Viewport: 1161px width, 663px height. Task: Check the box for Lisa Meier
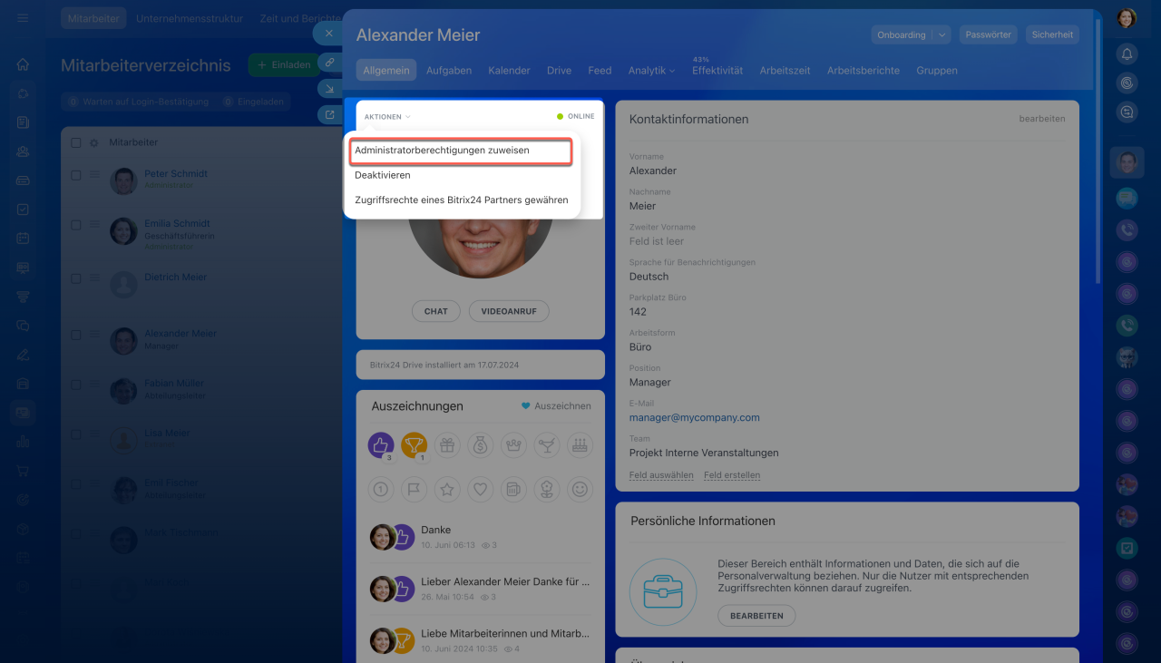[x=76, y=435]
